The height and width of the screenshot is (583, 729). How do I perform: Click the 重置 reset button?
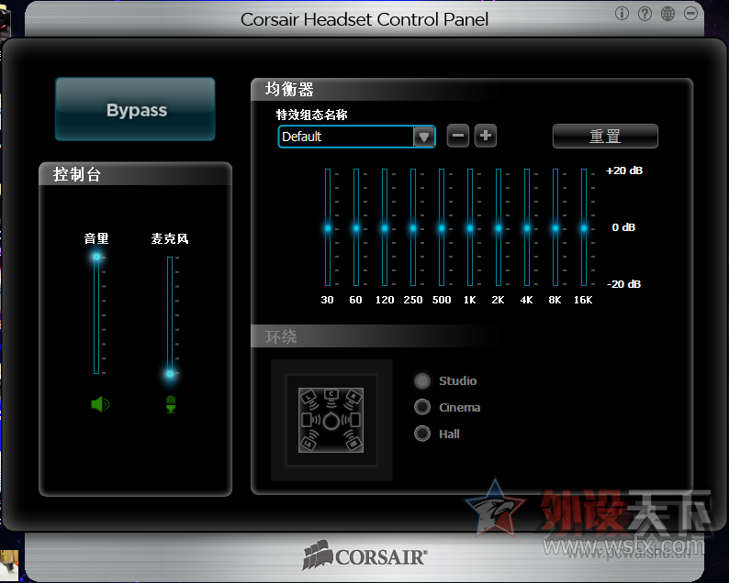tap(605, 137)
